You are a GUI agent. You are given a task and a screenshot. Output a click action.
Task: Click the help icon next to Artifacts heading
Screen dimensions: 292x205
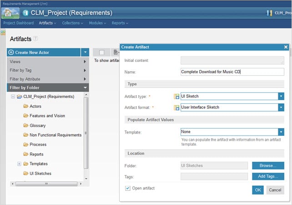coord(35,39)
